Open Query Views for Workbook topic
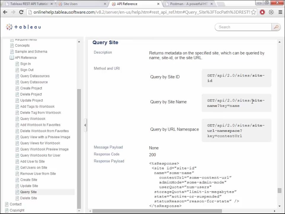Screen dimensions: 285x214 point(40,143)
